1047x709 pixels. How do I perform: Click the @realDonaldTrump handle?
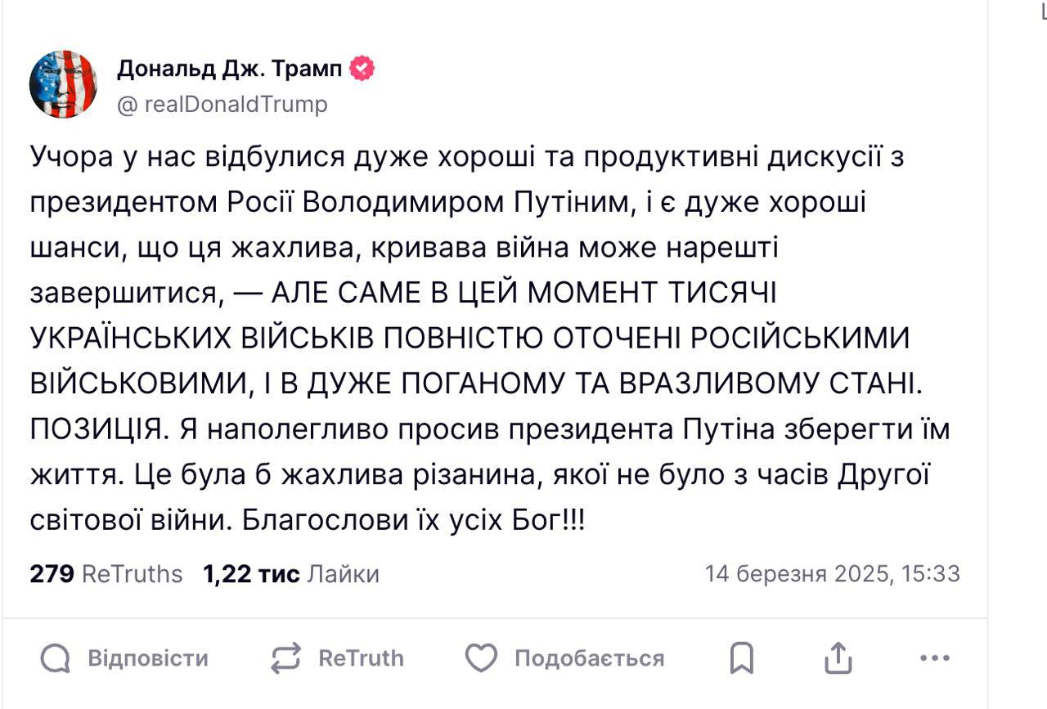[x=222, y=105]
